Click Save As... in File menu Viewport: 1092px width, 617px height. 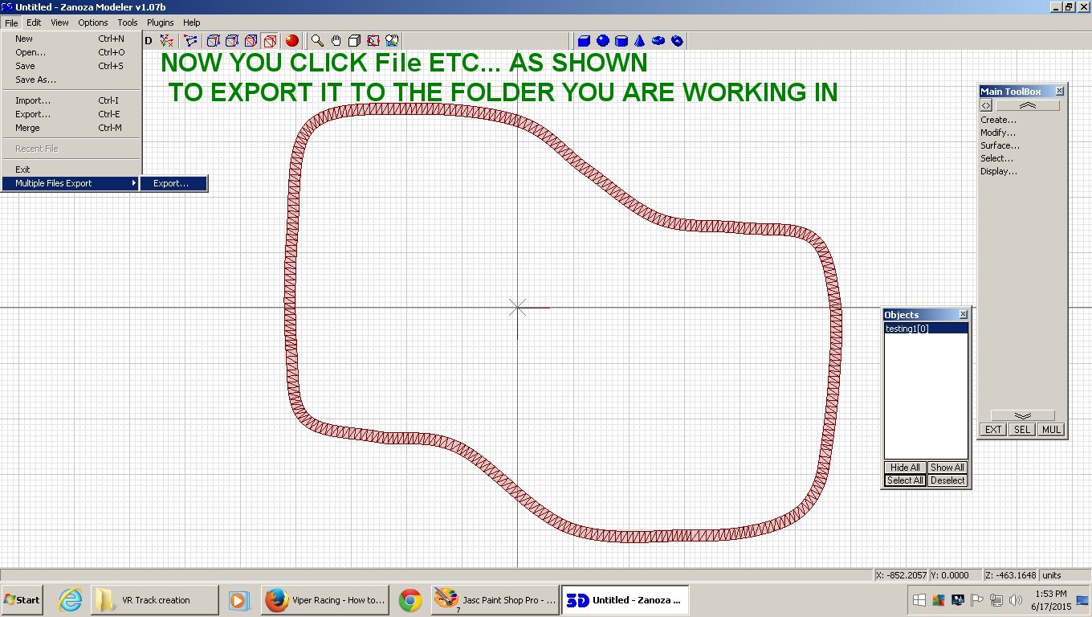point(71,80)
